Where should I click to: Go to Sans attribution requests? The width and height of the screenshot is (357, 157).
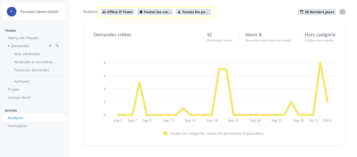27,54
